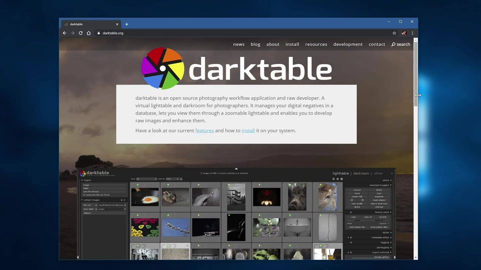481x270 pixels.
Task: Focus the darktable.org address bar
Action: click(243, 33)
